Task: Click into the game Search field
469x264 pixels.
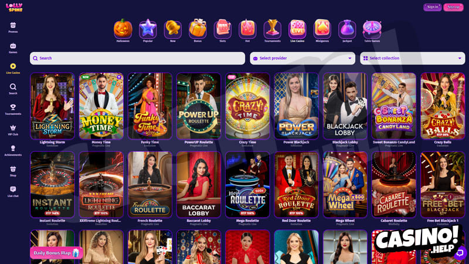Action: [x=137, y=58]
